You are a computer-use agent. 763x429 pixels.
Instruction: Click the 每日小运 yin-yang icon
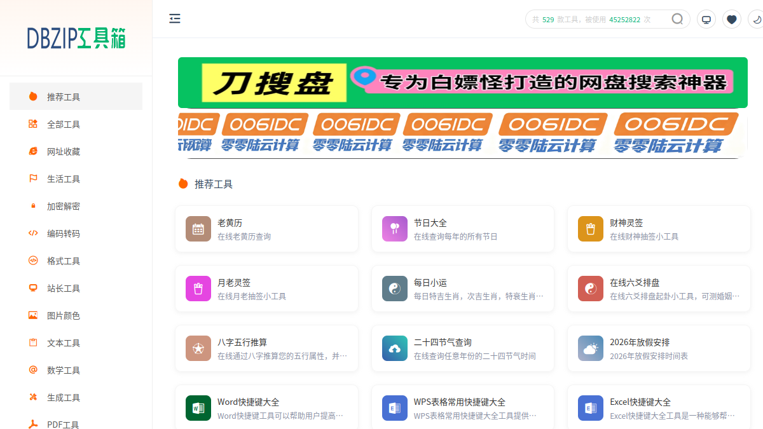click(395, 289)
